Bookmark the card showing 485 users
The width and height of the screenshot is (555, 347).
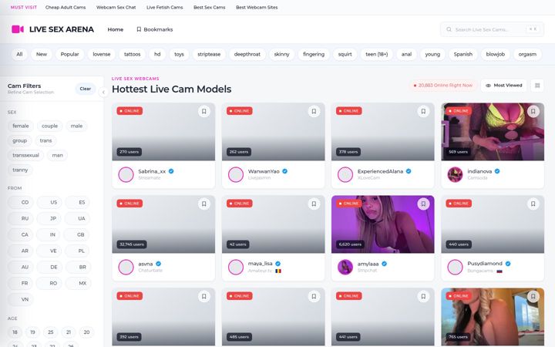[314, 296]
